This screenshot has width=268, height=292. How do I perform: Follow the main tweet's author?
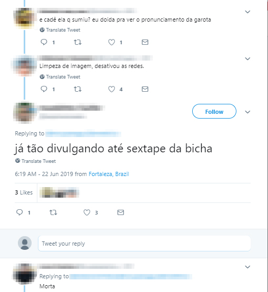(x=214, y=111)
